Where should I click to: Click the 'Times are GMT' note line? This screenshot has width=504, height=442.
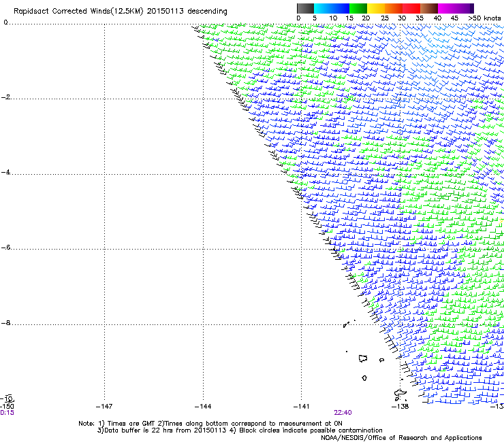[x=210, y=424]
